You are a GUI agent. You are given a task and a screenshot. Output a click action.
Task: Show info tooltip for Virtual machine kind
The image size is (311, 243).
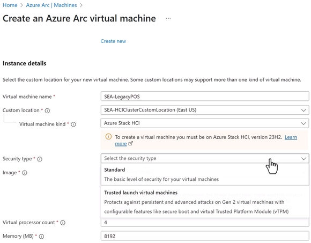73,124
